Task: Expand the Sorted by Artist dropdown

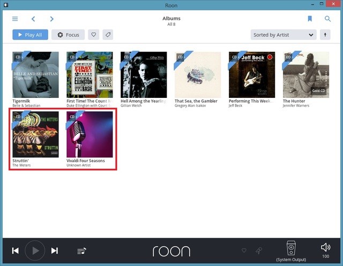Action: coord(284,35)
